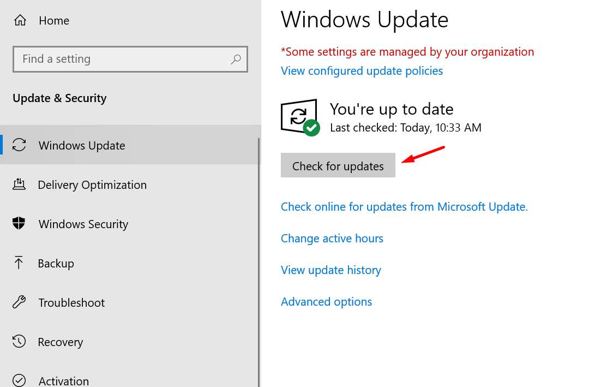Click the Update & Security heading
This screenshot has height=387, width=601.
59,98
